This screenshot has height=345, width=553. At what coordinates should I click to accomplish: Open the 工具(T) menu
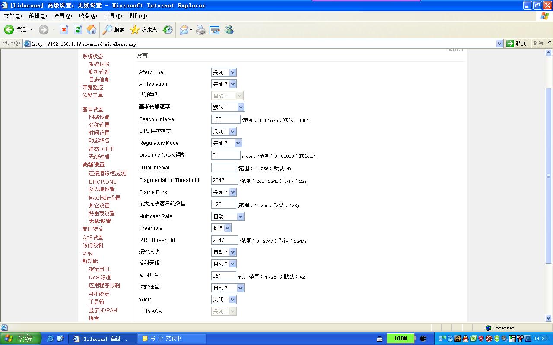[113, 16]
